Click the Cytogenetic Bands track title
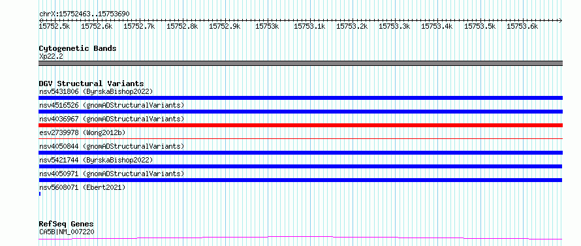This screenshot has height=246, width=581. 78,48
